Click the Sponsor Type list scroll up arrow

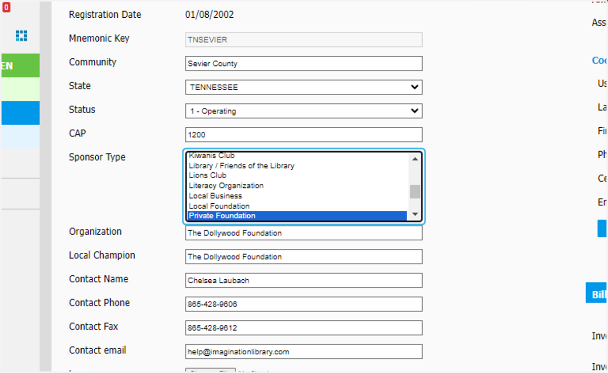click(x=415, y=159)
